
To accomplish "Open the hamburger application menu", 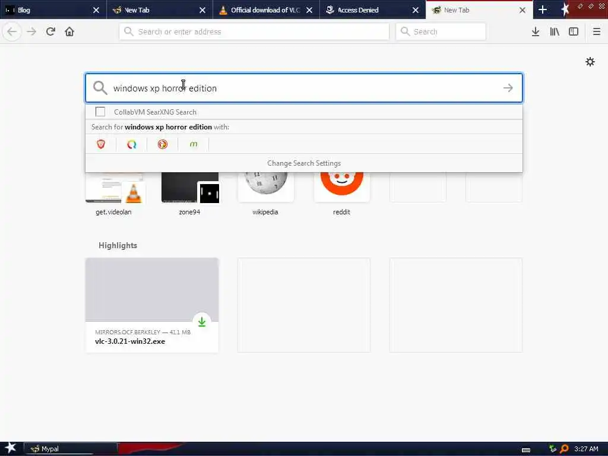I will pyautogui.click(x=597, y=31).
